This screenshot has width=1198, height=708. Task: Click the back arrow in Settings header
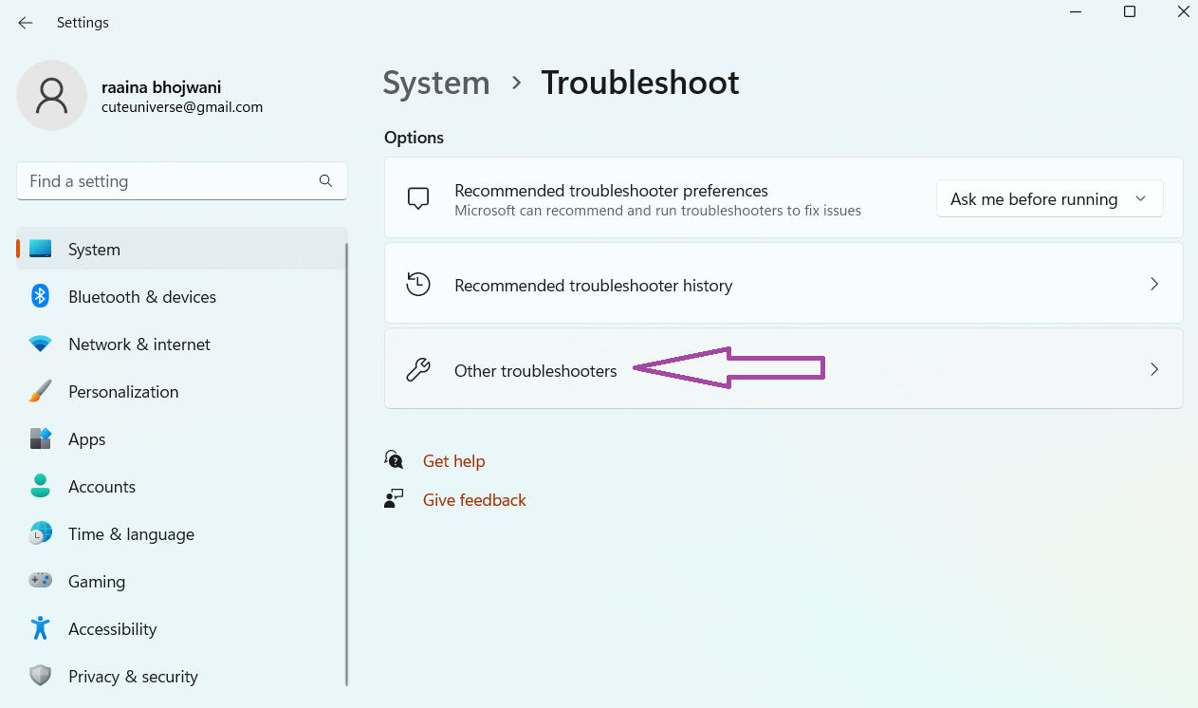(26, 23)
